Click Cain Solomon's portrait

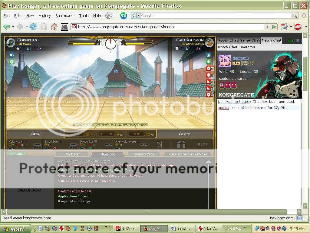point(209,42)
